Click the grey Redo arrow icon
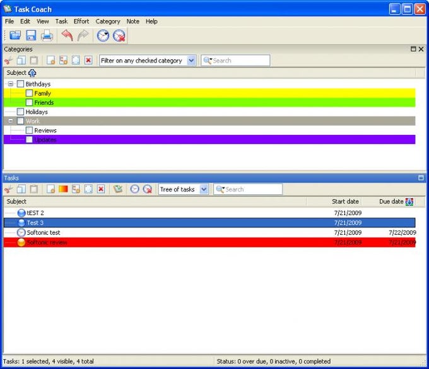This screenshot has height=369, width=429. 83,35
